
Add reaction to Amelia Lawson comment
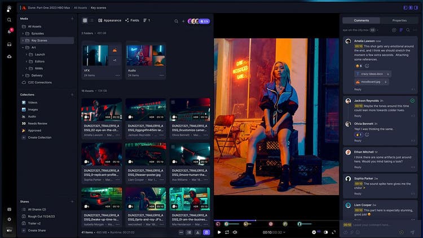[367, 66]
